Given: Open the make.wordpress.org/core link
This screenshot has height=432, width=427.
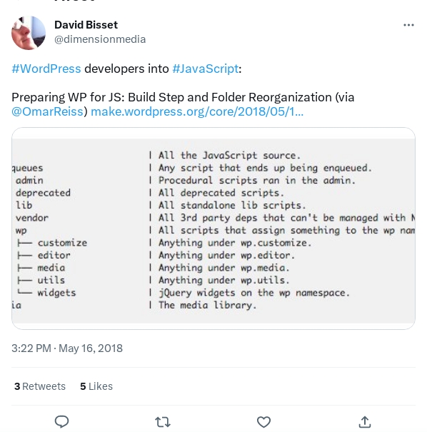Looking at the screenshot, I should 197,111.
